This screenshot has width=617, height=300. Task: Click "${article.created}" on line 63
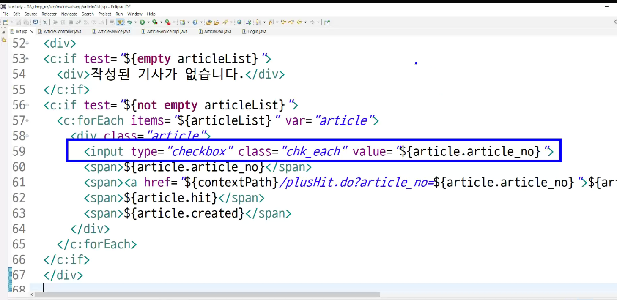click(x=184, y=213)
